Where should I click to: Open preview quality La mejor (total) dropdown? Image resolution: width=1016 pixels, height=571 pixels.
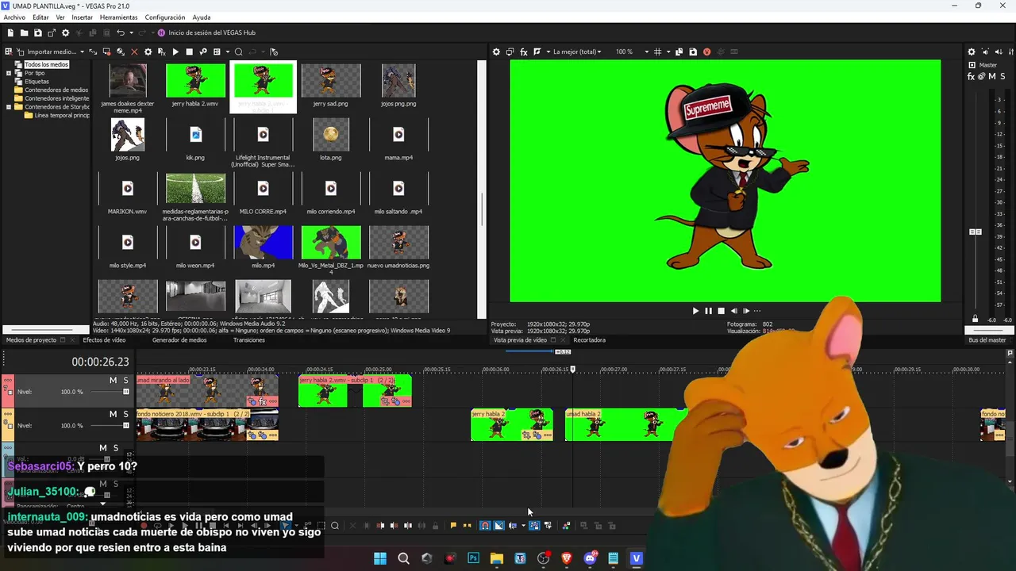[577, 52]
